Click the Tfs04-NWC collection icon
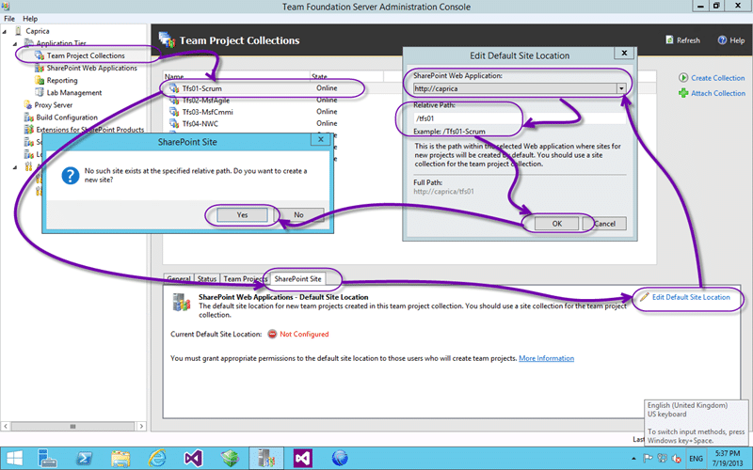Viewport: 753px width, 470px height. click(174, 124)
